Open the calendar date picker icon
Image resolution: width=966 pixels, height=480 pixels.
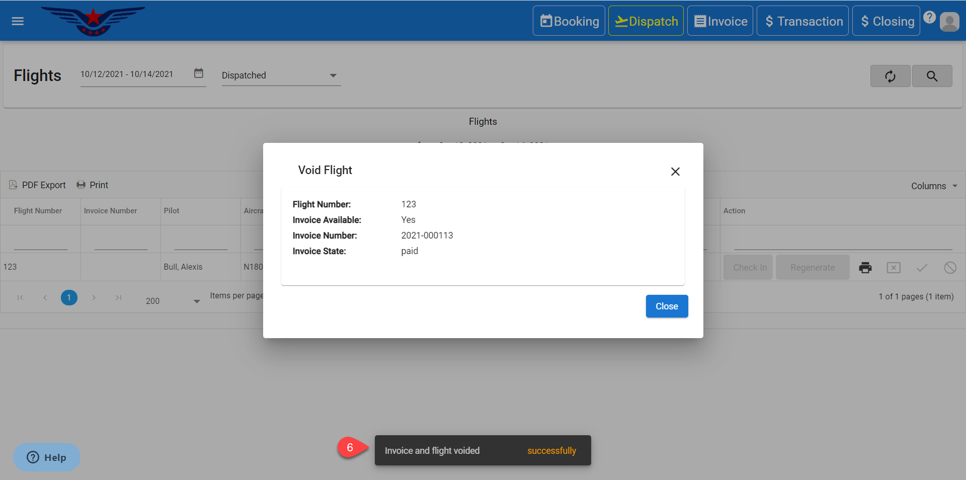[x=199, y=73]
